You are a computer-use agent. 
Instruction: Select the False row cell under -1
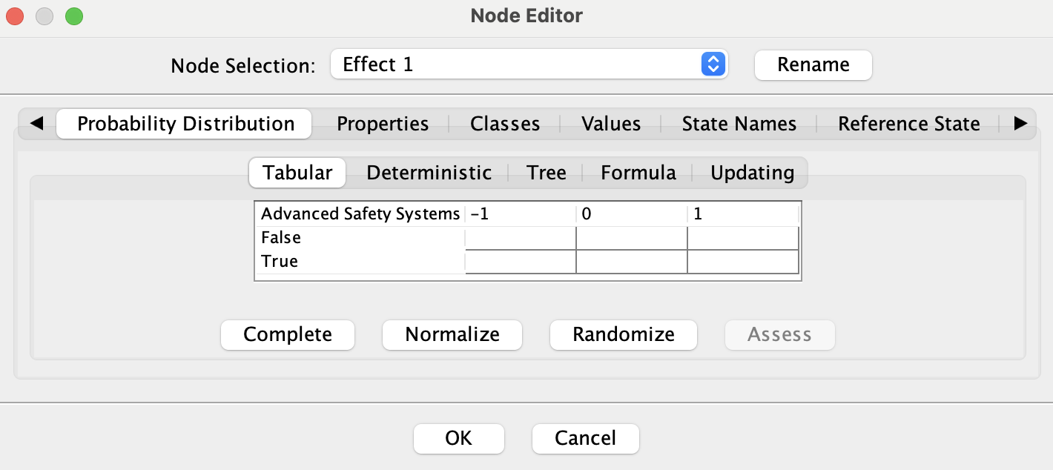point(521,238)
